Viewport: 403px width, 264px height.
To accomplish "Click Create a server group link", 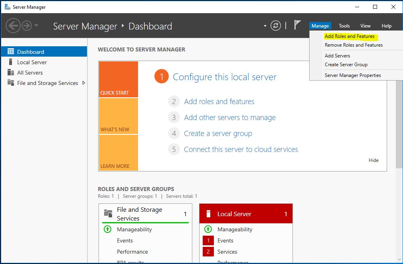I will pos(218,134).
